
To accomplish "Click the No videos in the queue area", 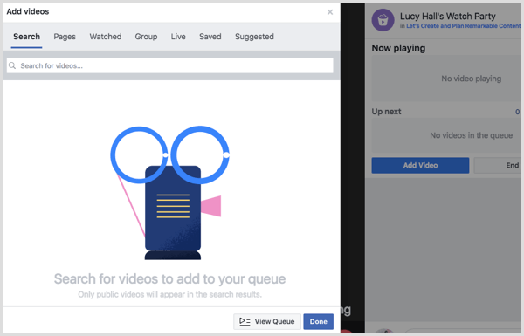I will point(446,135).
